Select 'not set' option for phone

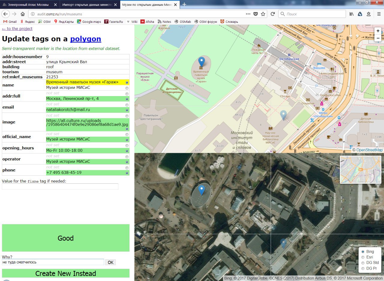[x=127, y=168]
